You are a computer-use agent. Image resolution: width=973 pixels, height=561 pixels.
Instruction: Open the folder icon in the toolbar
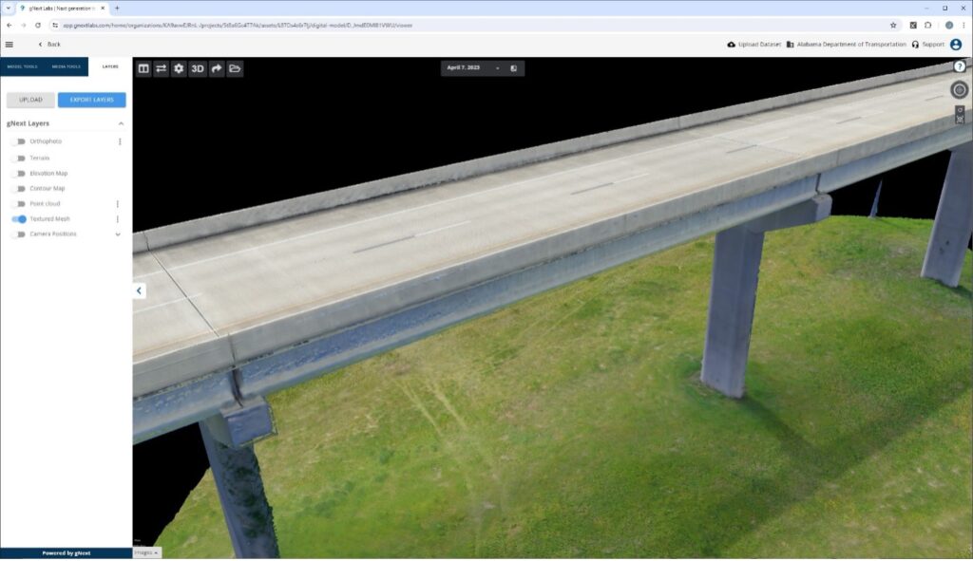pos(234,67)
